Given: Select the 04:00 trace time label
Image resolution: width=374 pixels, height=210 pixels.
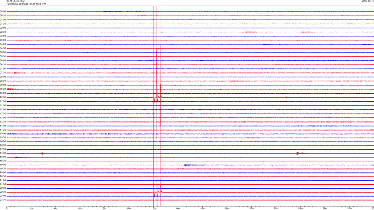Looking at the screenshot, I should click(x=3, y=44).
